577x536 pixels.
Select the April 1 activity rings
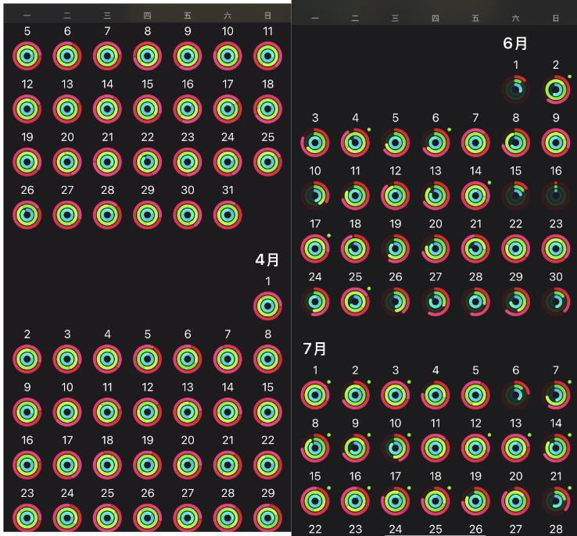(267, 306)
